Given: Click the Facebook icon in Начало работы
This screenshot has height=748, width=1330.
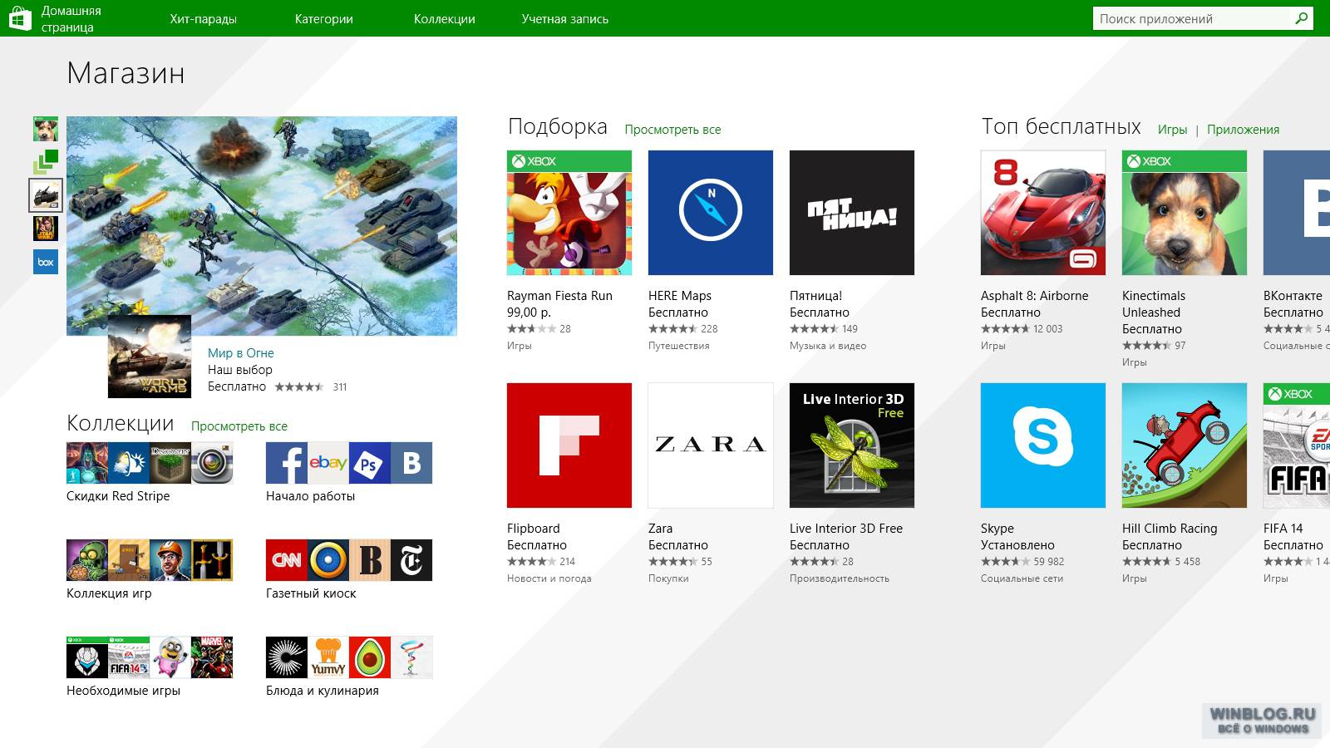Looking at the screenshot, I should click(x=287, y=463).
